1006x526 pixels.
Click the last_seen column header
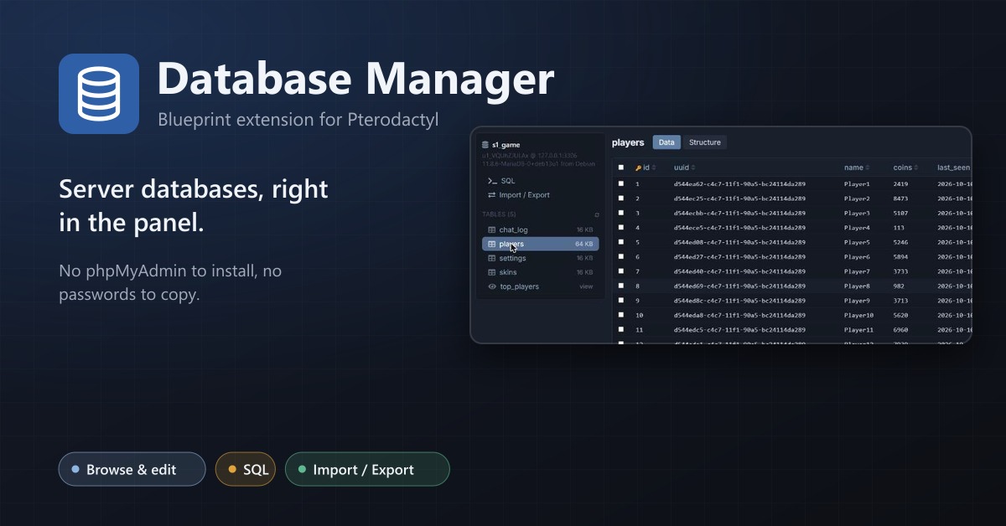click(953, 168)
